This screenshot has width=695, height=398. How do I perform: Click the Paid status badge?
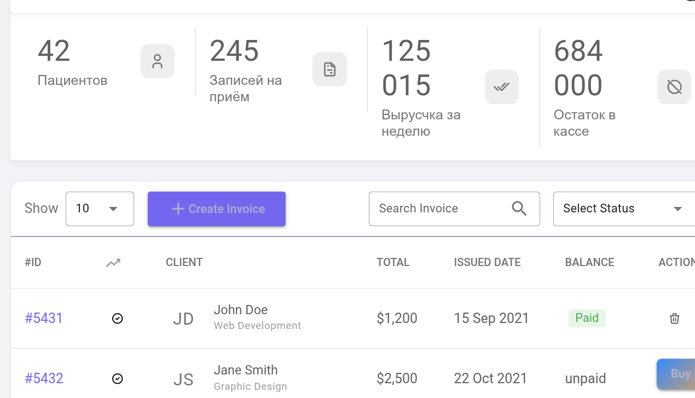[x=587, y=318]
